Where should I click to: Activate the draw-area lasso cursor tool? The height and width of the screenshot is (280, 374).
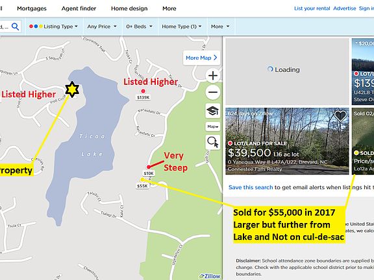tap(213, 142)
